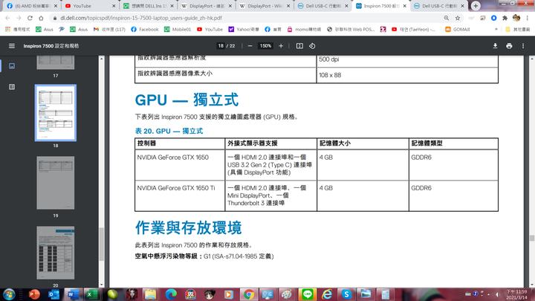Open File Explorer folder from taskbar
This screenshot has width=535, height=301.
pyautogui.click(x=150, y=294)
